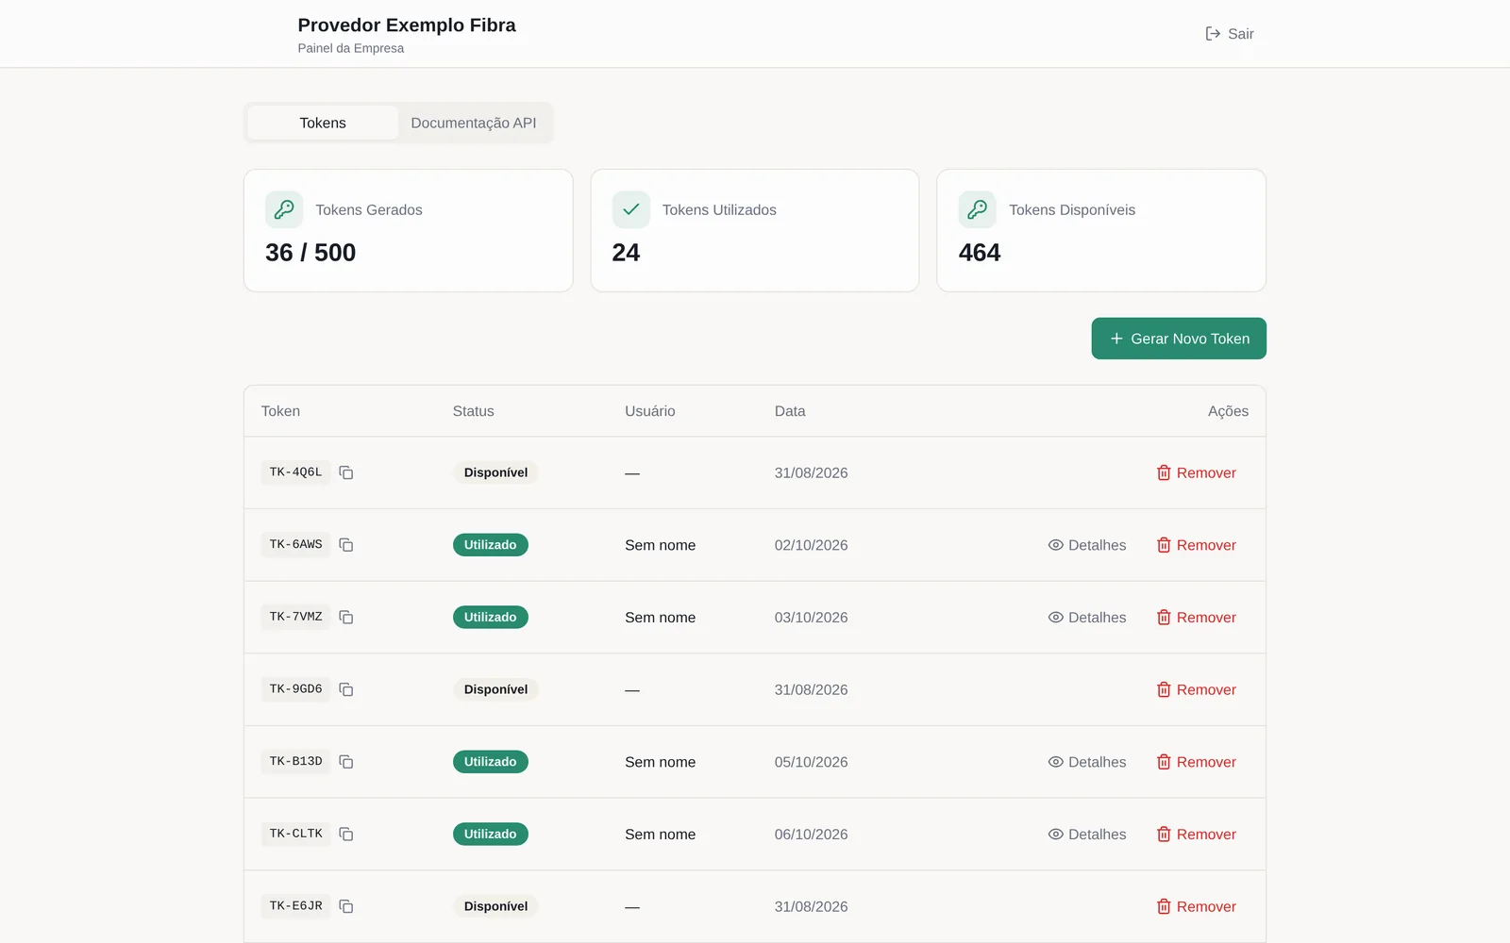Switch to the Tokens tab
The width and height of the screenshot is (1510, 943).
(x=323, y=123)
